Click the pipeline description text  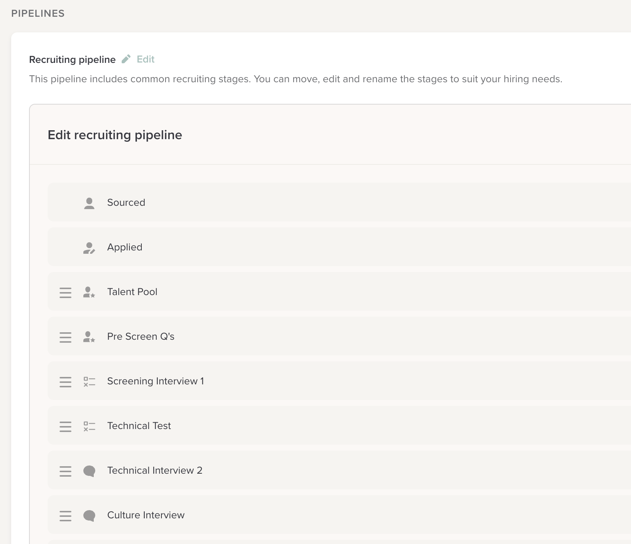pos(296,79)
